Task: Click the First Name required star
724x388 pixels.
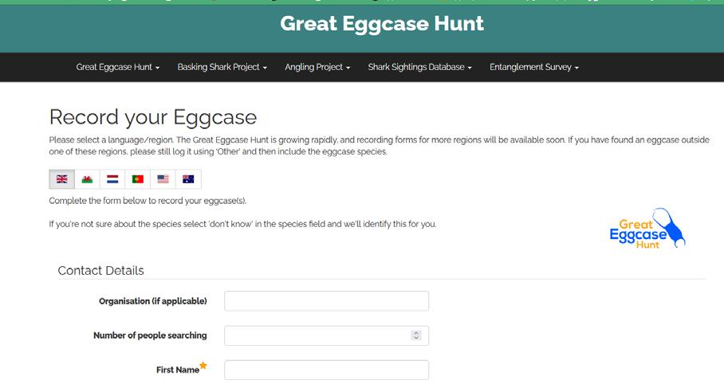Action: (203, 366)
